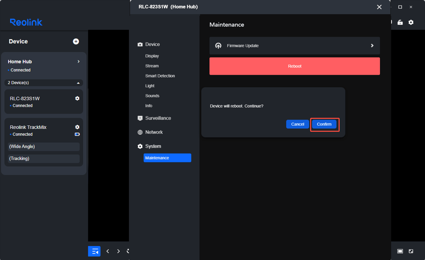This screenshot has height=260, width=425.
Task: Click the Home Hub device name
Action: click(x=20, y=62)
